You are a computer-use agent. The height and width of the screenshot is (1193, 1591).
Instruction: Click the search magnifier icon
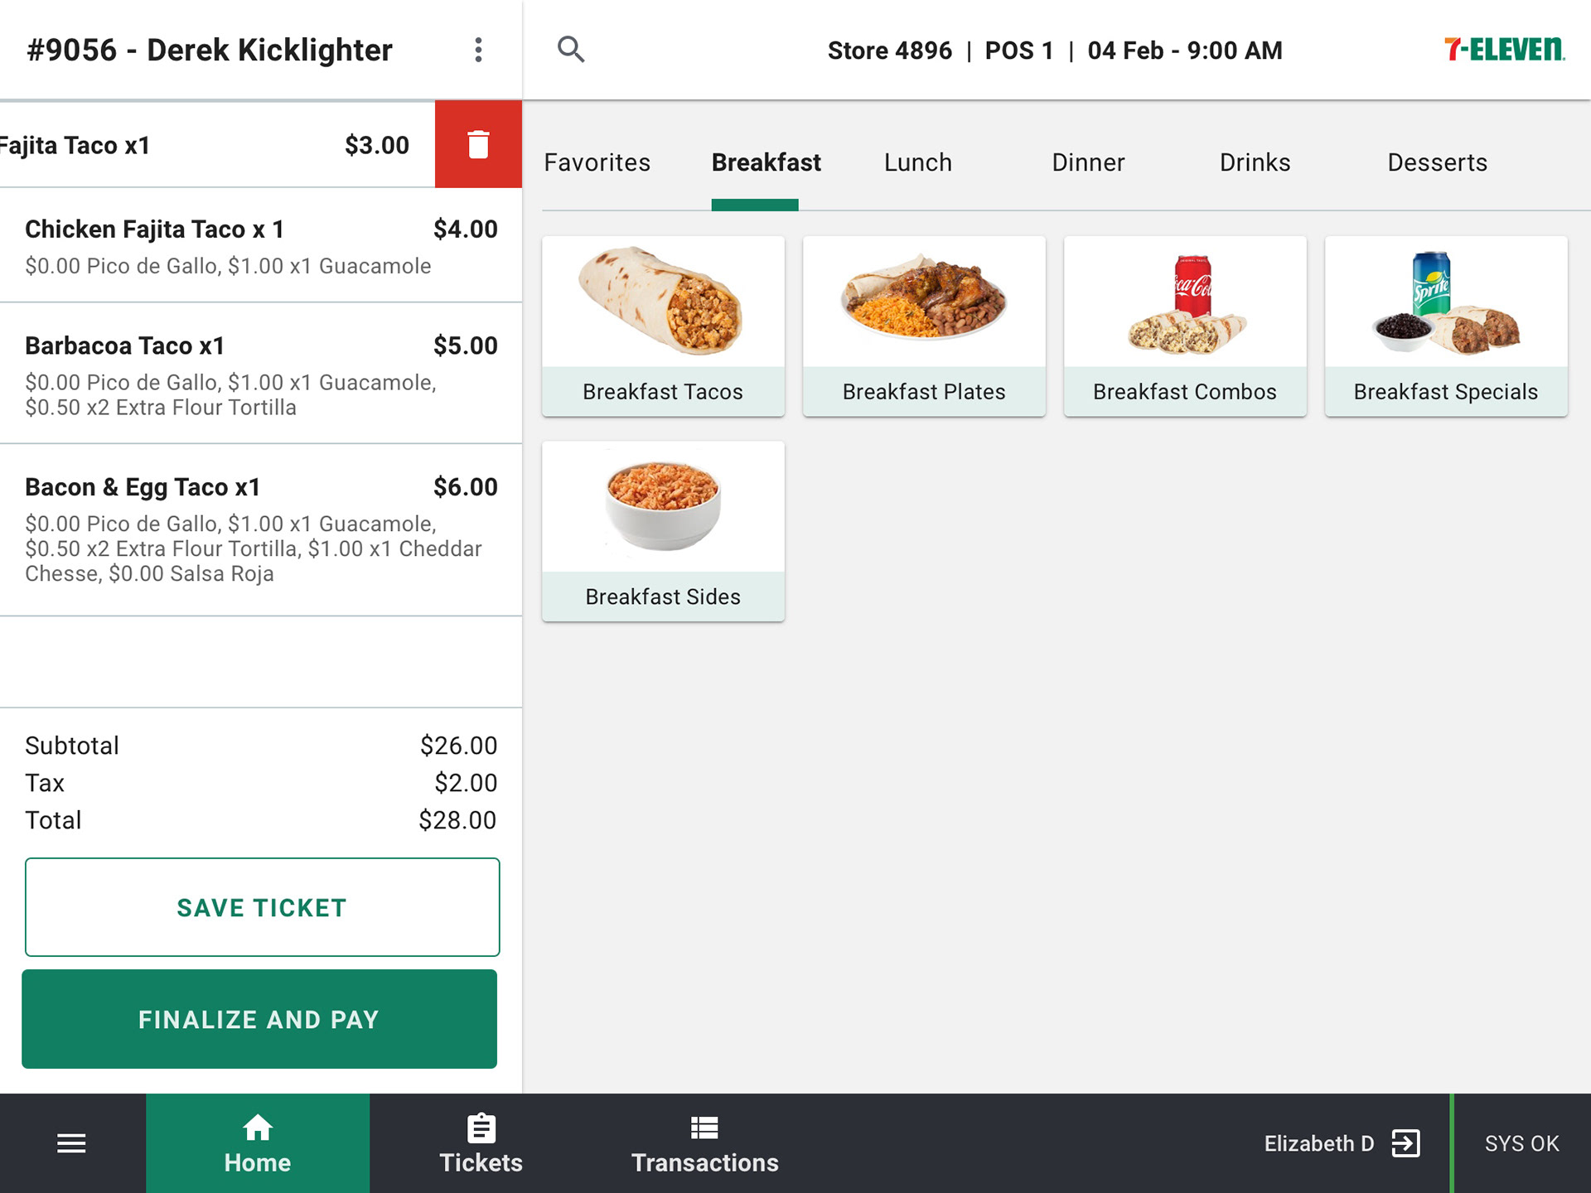point(571,50)
